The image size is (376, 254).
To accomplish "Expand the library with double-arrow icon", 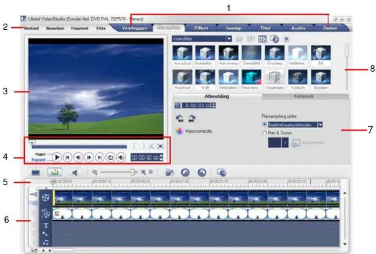I will 286,38.
